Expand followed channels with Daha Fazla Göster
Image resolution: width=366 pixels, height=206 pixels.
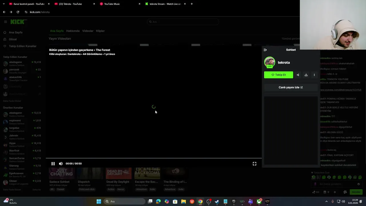12,101
